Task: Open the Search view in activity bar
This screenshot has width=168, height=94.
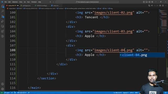Action: [x=2, y=11]
